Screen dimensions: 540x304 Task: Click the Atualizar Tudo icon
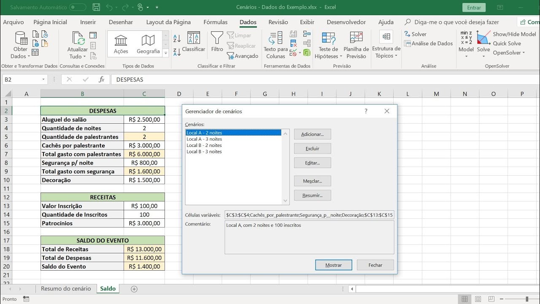[78, 45]
